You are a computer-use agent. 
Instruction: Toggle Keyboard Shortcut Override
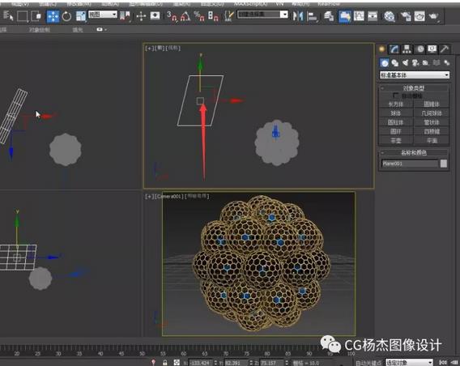click(155, 15)
